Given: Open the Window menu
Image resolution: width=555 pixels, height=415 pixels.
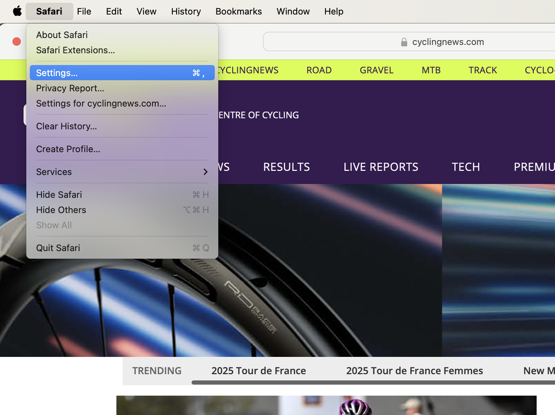Looking at the screenshot, I should tap(293, 11).
